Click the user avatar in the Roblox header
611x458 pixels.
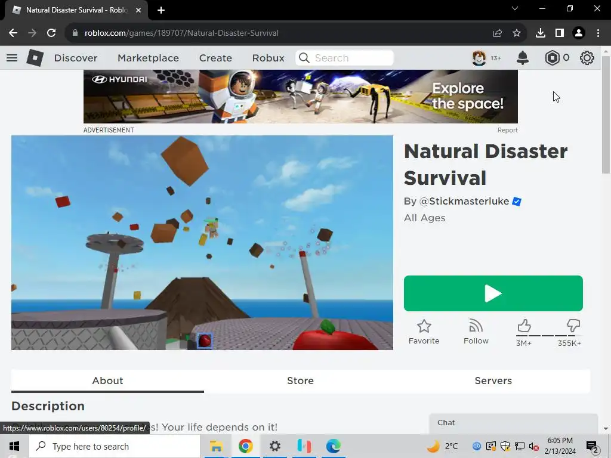tap(479, 58)
